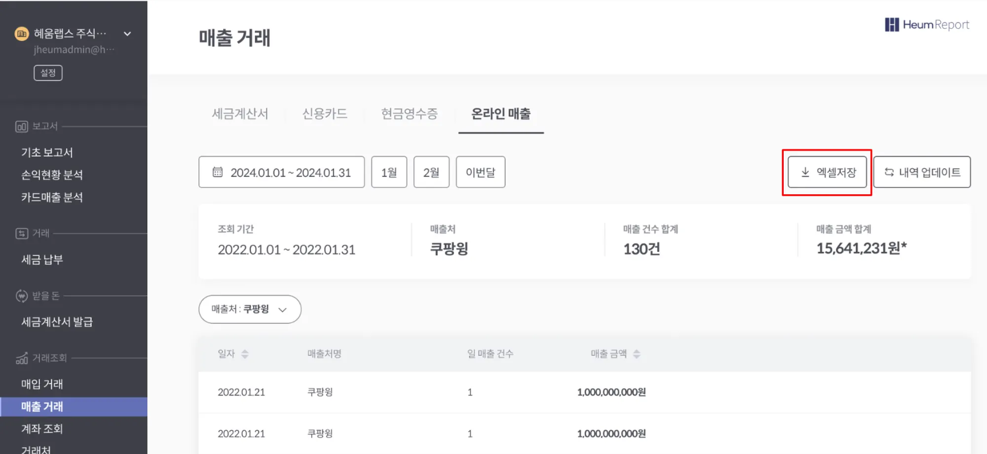Switch to the 세금계산서 tab
The height and width of the screenshot is (454, 987).
pyautogui.click(x=240, y=114)
